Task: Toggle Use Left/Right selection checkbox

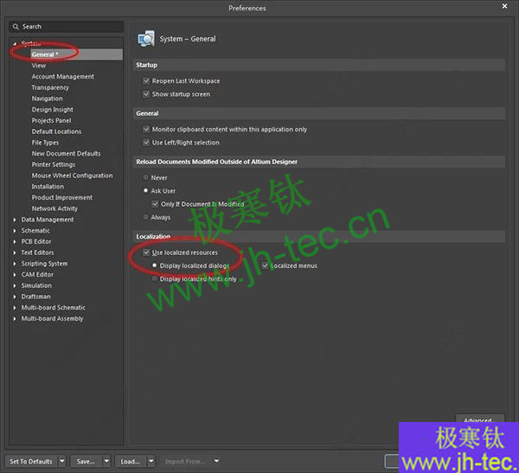Action: pos(146,142)
